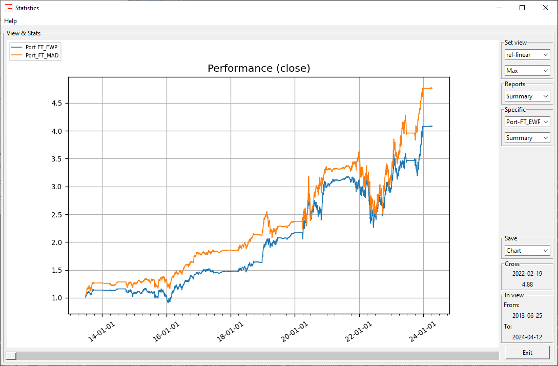The width and height of the screenshot is (558, 366).
Task: Click the 22-01-01 axis label
Action: coord(358,331)
